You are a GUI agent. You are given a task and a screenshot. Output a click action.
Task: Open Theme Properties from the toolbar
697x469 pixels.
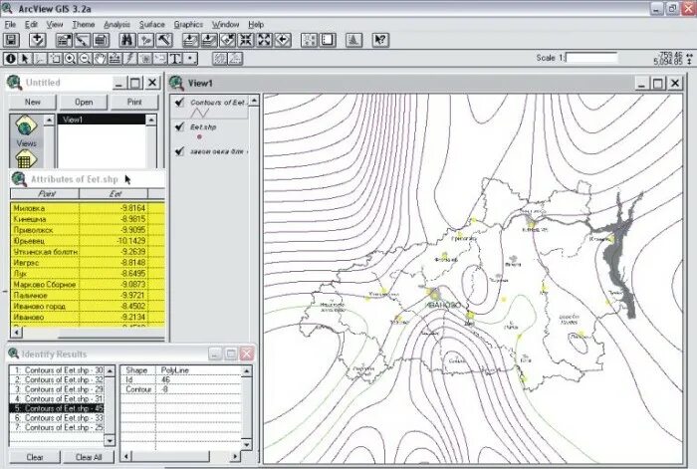tap(64, 40)
